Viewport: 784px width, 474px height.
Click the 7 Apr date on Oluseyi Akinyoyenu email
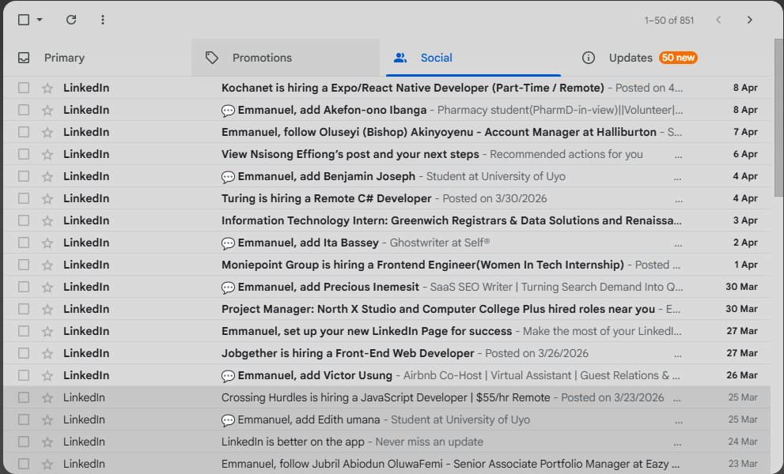745,132
